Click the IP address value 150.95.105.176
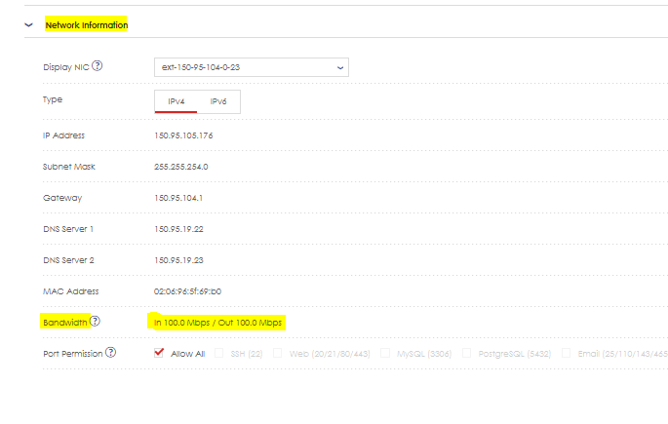The height and width of the screenshot is (424, 668). [x=183, y=135]
